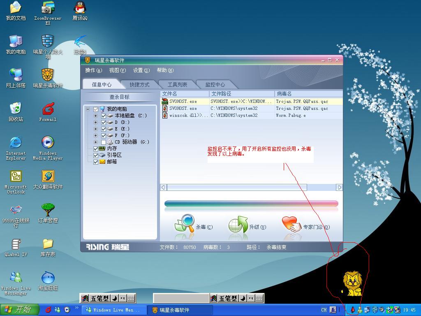Viewport: 421px width, 316px height.
Task: Open the 腾讯QQ penguin desktop icon
Action: [x=80, y=11]
